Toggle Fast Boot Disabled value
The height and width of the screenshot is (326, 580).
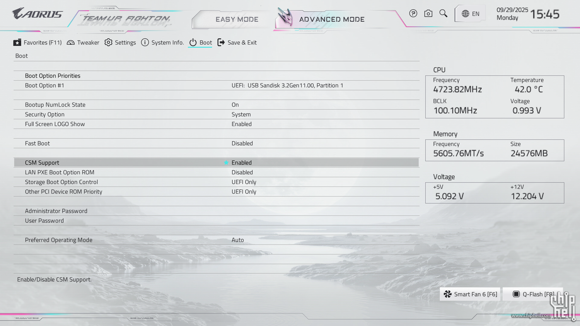point(242,143)
